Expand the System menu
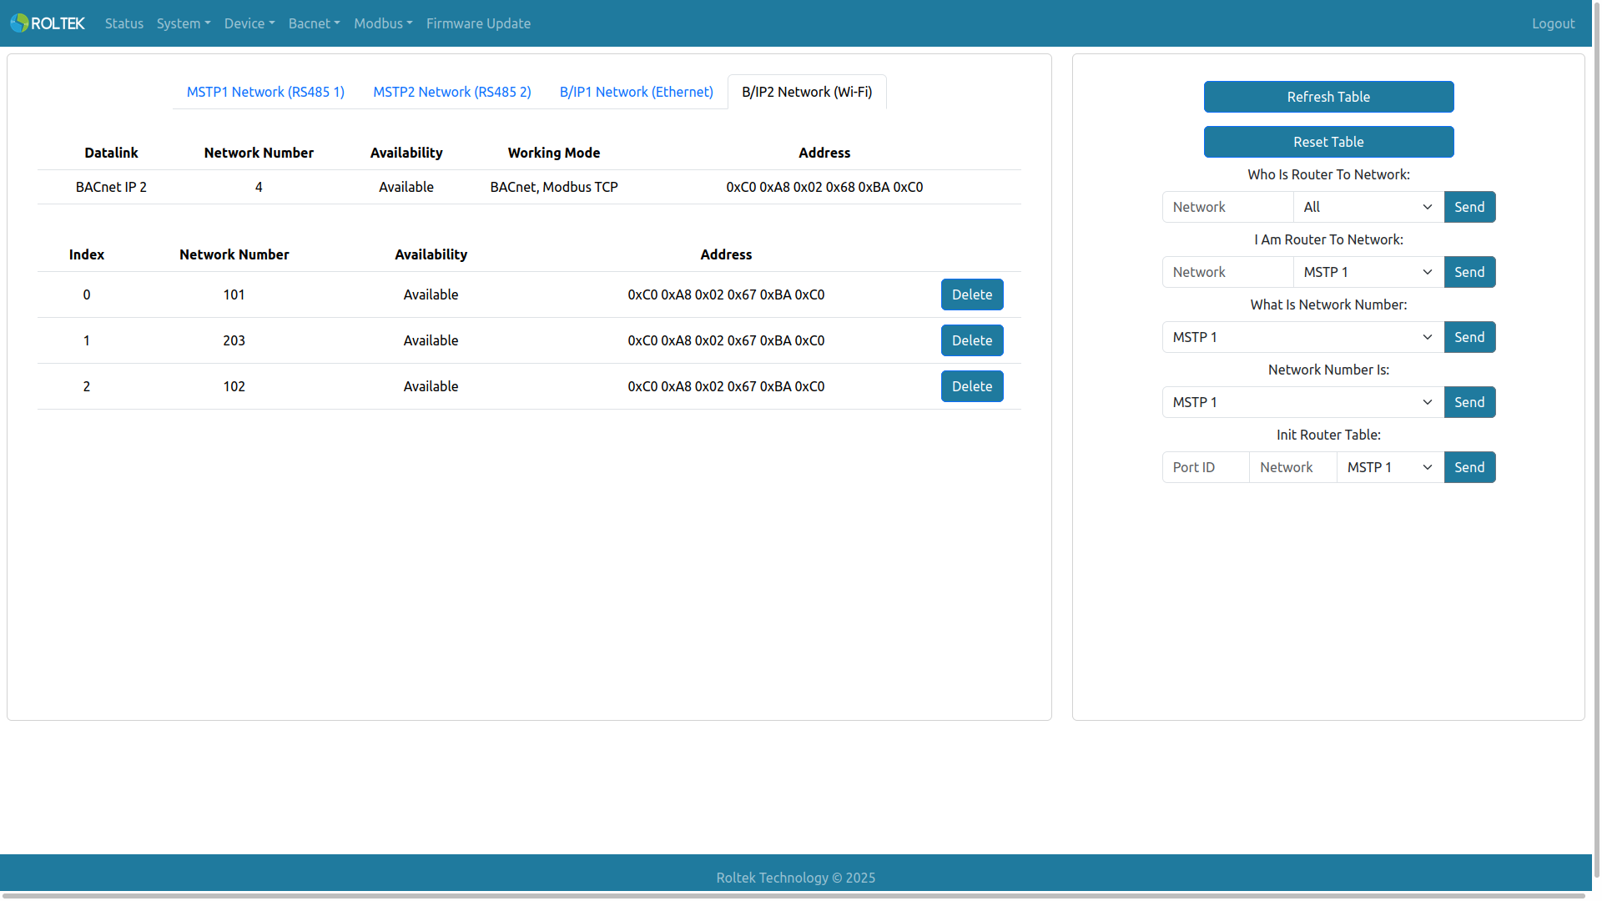 coord(184,23)
